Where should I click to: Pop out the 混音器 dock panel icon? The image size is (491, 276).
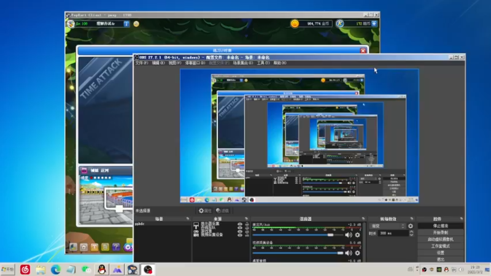(363, 219)
